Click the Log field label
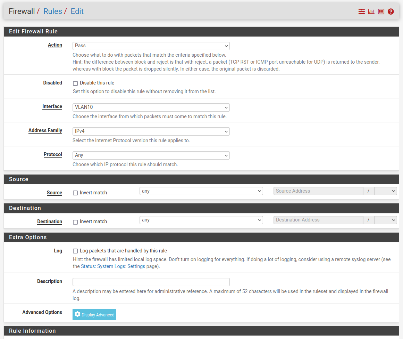Image resolution: width=403 pixels, height=339 pixels. [x=58, y=251]
